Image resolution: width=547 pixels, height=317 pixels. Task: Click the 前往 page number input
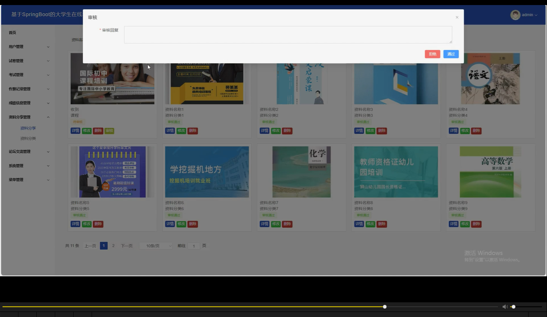click(x=194, y=246)
